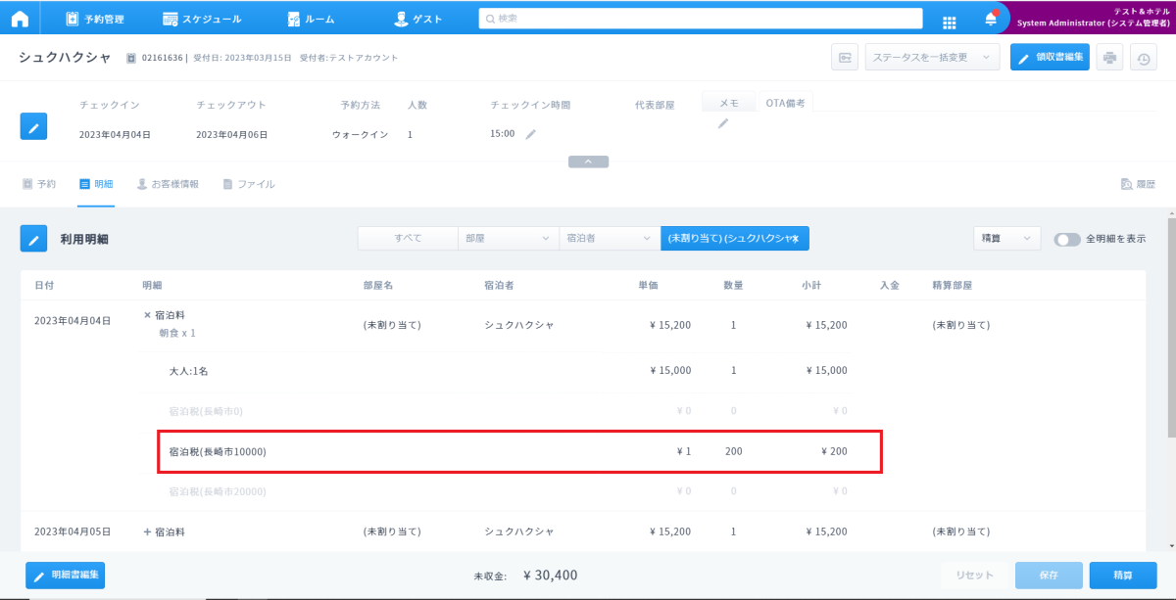Click the 明細書編集 button
Screen dimensions: 1176x600
click(66, 576)
